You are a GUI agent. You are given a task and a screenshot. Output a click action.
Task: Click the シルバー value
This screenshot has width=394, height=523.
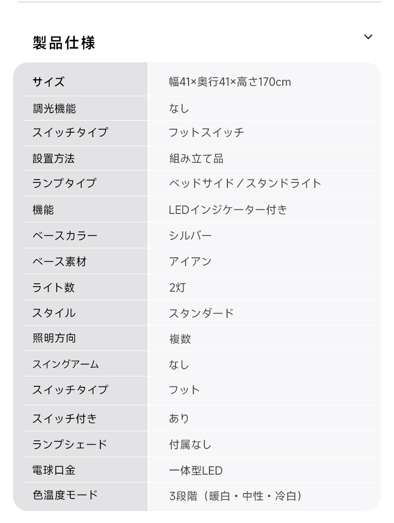point(191,236)
